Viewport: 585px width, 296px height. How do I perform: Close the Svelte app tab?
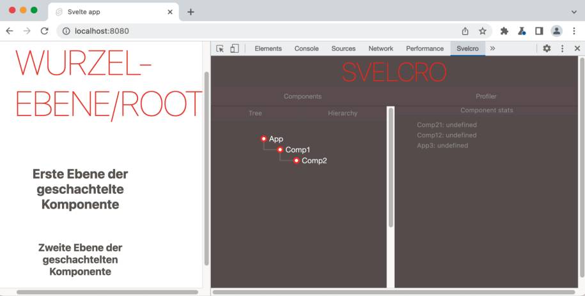(x=170, y=12)
